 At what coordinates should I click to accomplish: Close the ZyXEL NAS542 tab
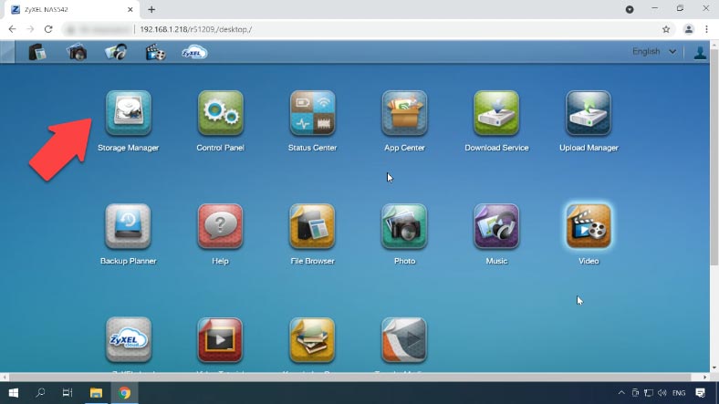pyautogui.click(x=130, y=9)
